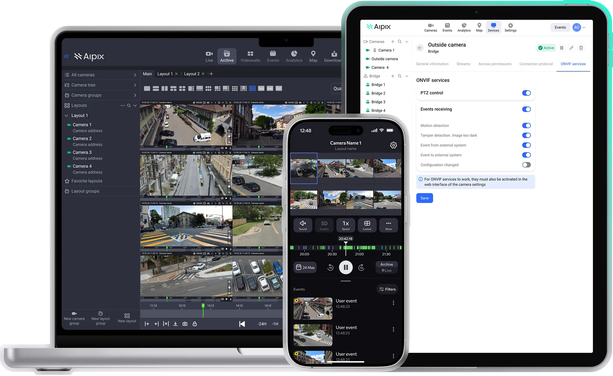Viewport: 613px width, 376px height.
Task: Take snapshot with camera icon in laptop toolbar
Action: [185, 324]
